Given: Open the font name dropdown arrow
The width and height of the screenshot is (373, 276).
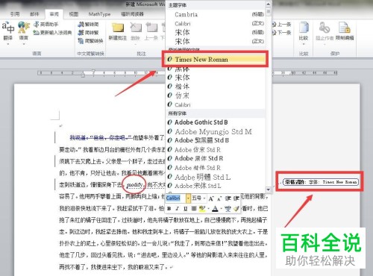Looking at the screenshot, I should click(188, 198).
